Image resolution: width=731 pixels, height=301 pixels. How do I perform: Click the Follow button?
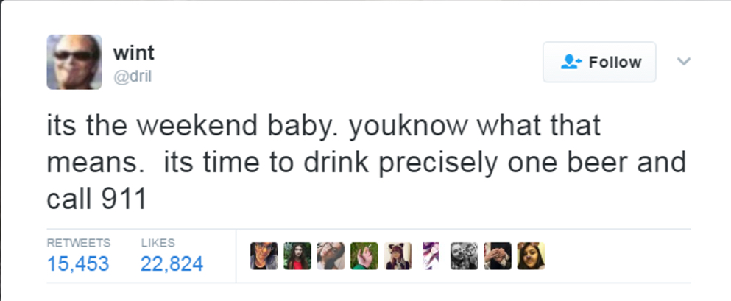(x=599, y=63)
